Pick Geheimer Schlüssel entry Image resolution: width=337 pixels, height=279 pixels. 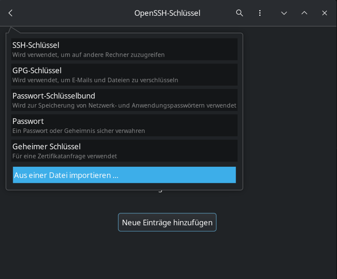click(x=124, y=151)
